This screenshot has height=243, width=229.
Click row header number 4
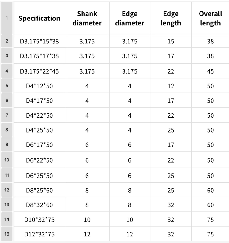tap(7, 71)
